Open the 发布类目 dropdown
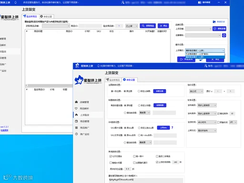Viewport: 244px width, 183px height. [207, 105]
